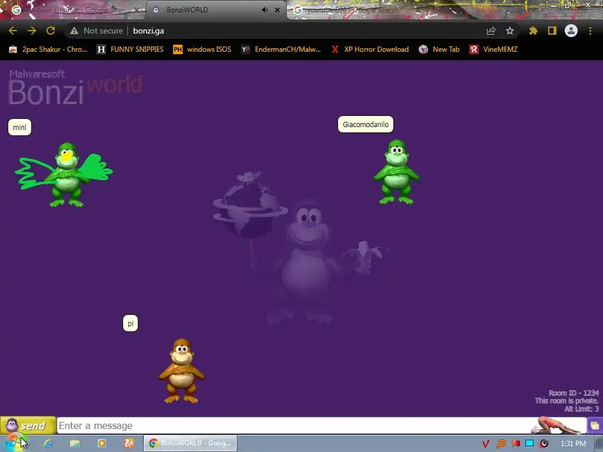Image resolution: width=603 pixels, height=452 pixels.
Task: Launch the media player taskbar icon
Action: [x=102, y=443]
